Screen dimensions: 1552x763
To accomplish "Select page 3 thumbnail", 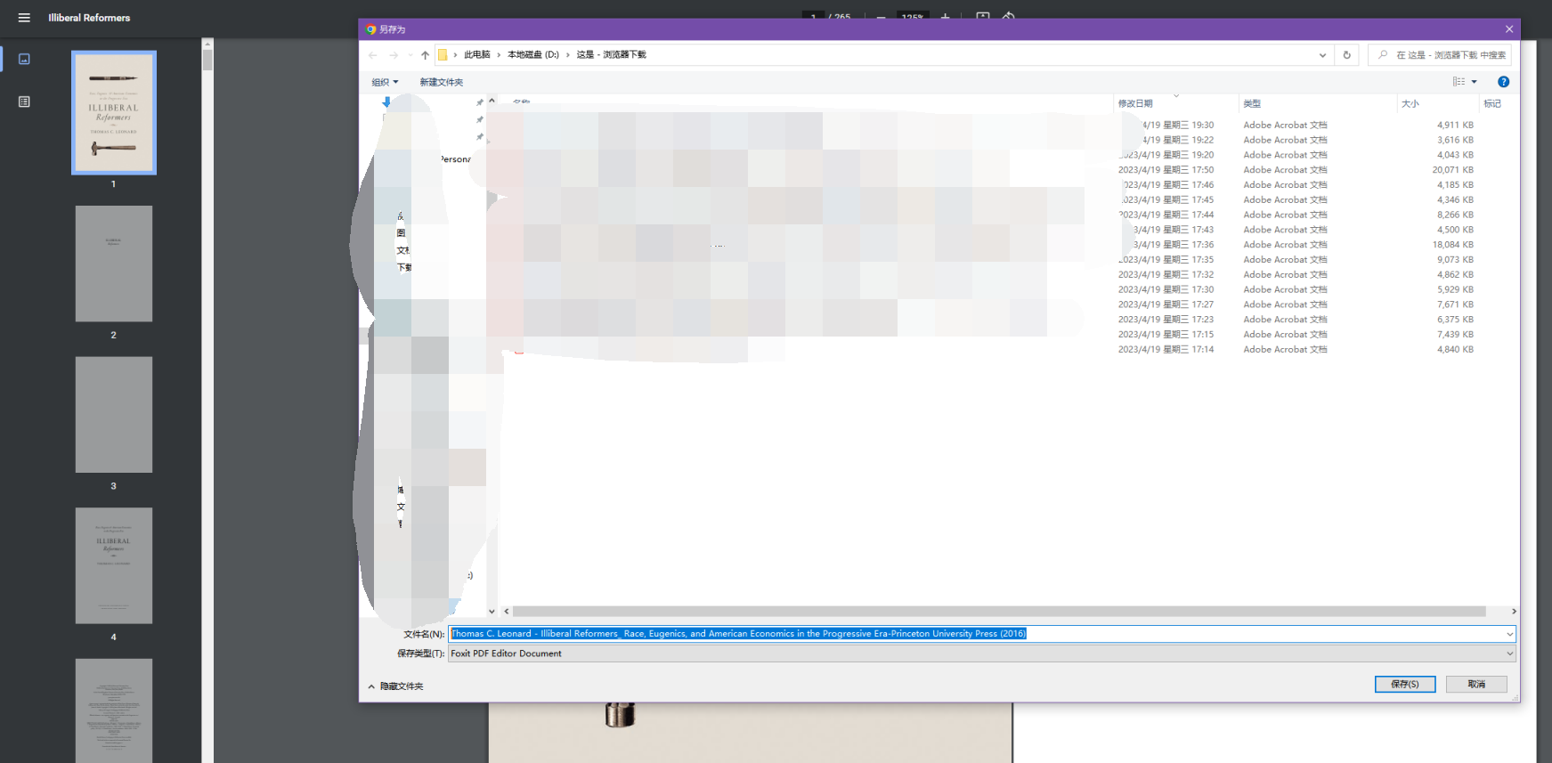I will pyautogui.click(x=114, y=415).
